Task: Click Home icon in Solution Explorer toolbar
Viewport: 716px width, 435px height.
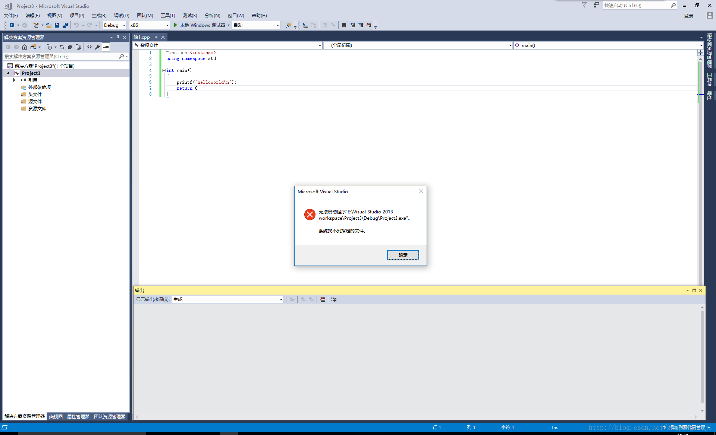Action: pos(25,47)
